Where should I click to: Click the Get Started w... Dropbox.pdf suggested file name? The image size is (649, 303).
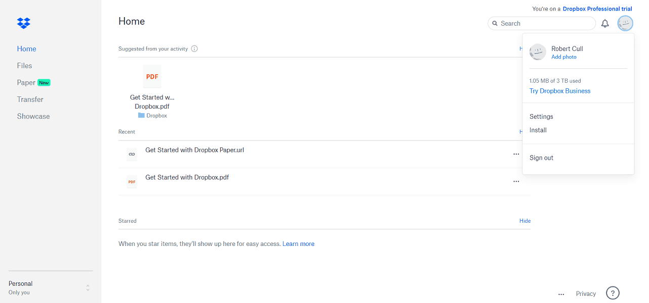pyautogui.click(x=152, y=102)
